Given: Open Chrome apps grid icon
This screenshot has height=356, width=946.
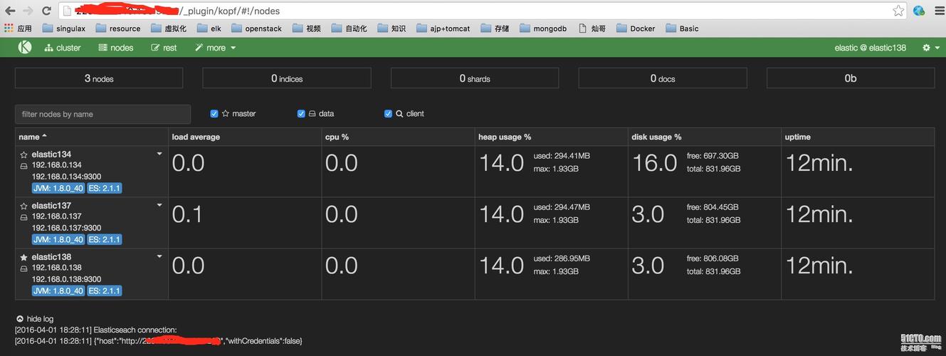Looking at the screenshot, I should (9, 28).
